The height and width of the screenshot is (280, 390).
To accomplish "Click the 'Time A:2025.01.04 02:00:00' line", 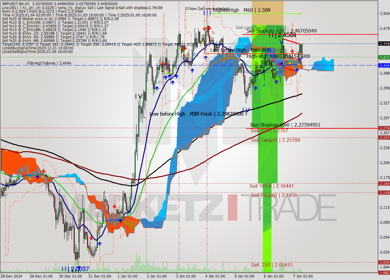I will 27,15.
